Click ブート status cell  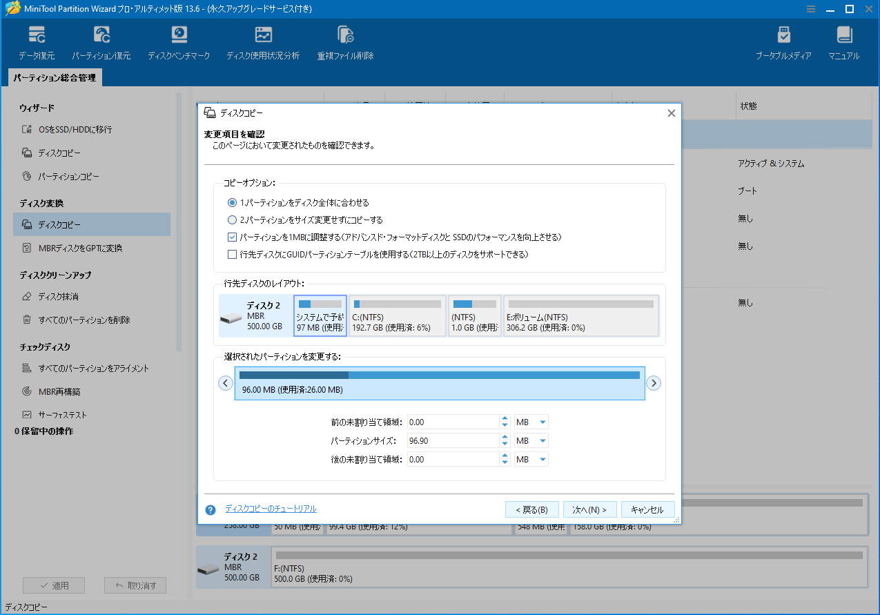click(x=747, y=191)
